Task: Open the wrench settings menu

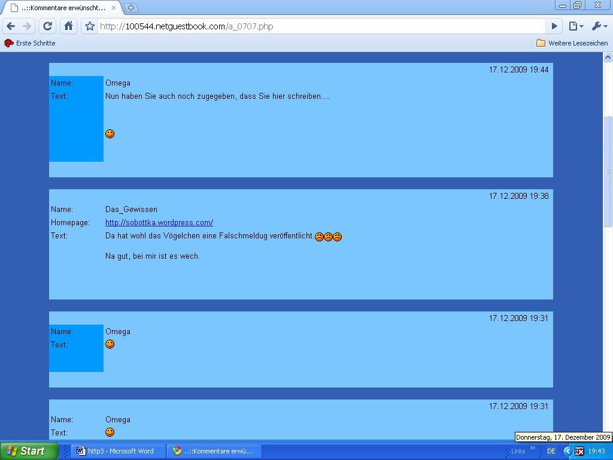Action: tap(599, 26)
